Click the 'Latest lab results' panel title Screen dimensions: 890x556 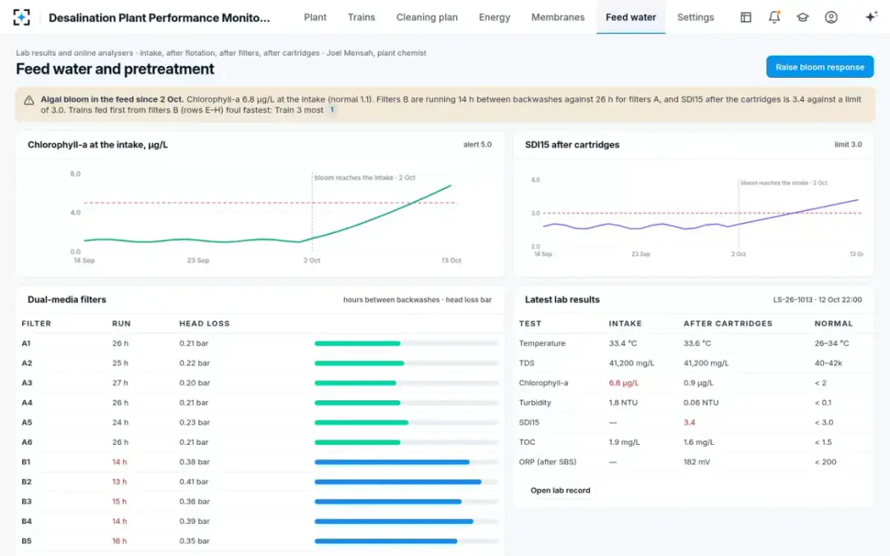(562, 299)
